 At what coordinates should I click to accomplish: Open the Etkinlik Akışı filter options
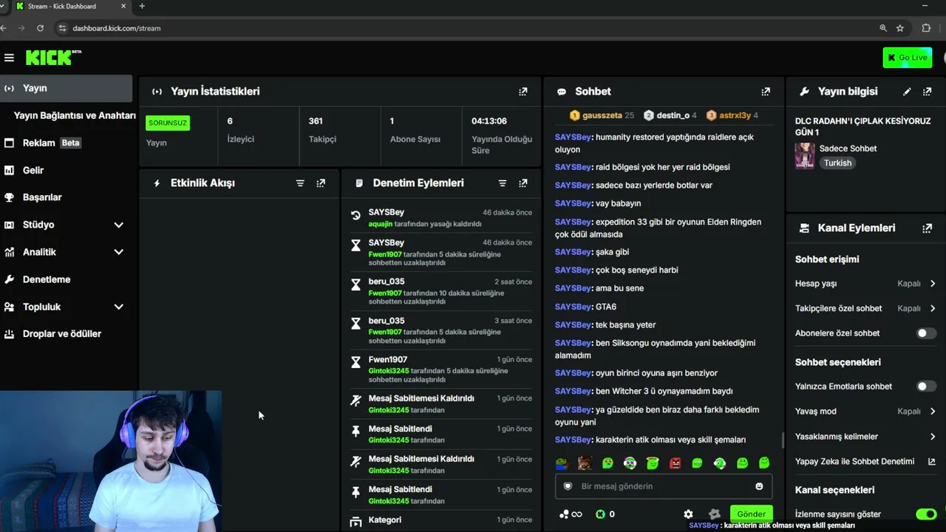click(x=300, y=183)
